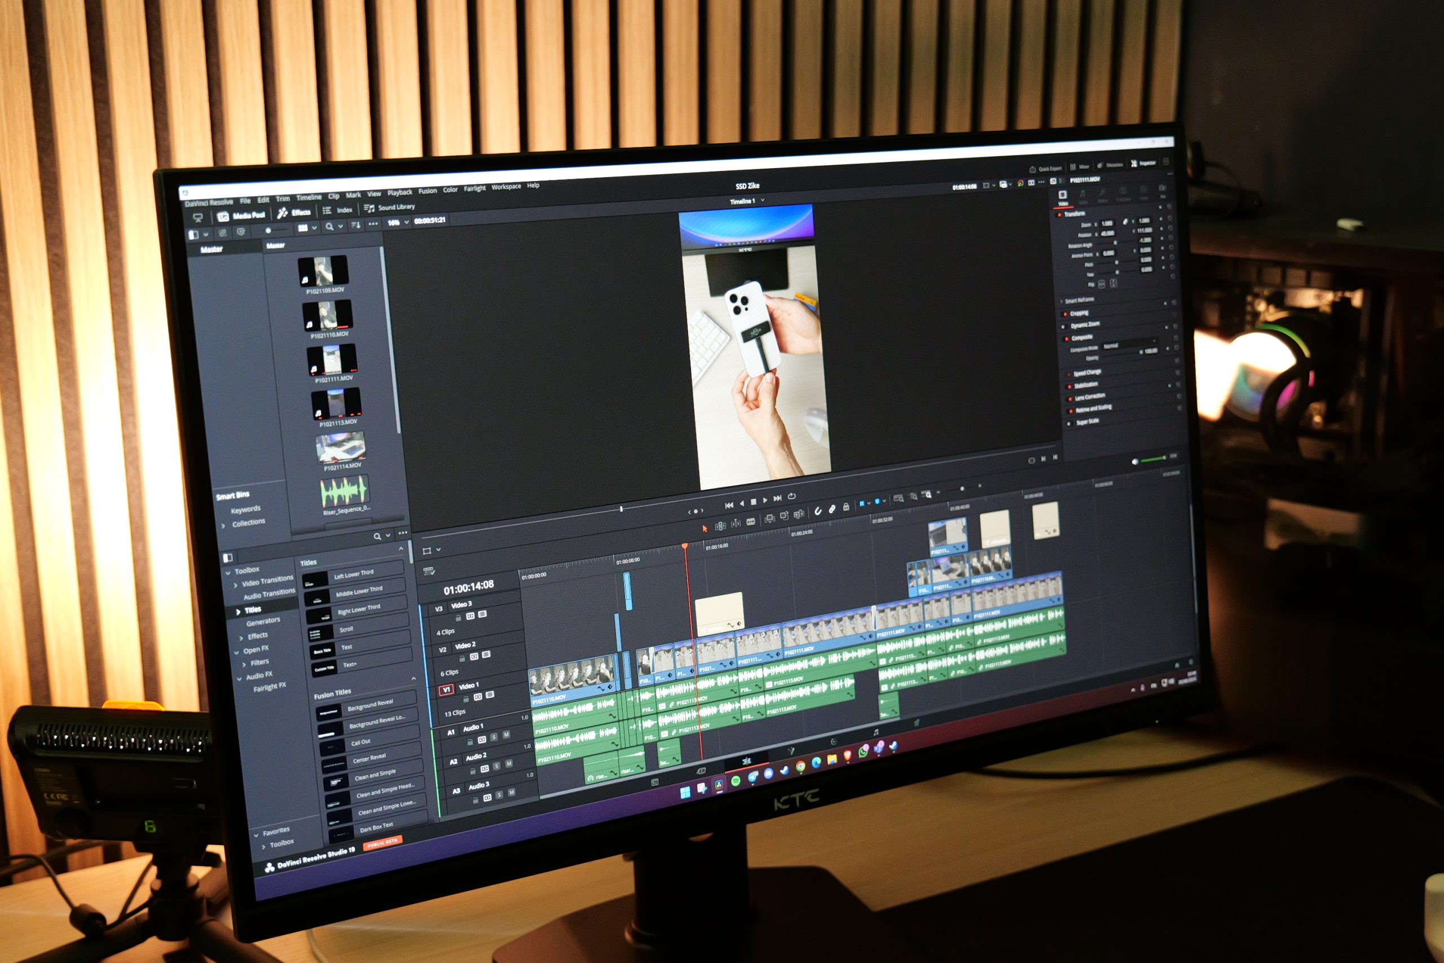Toggle Loop playback icon
The height and width of the screenshot is (963, 1444).
coord(792,496)
